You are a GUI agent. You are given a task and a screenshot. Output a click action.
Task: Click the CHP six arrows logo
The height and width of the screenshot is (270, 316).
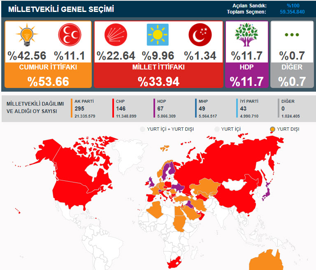[x=116, y=35]
